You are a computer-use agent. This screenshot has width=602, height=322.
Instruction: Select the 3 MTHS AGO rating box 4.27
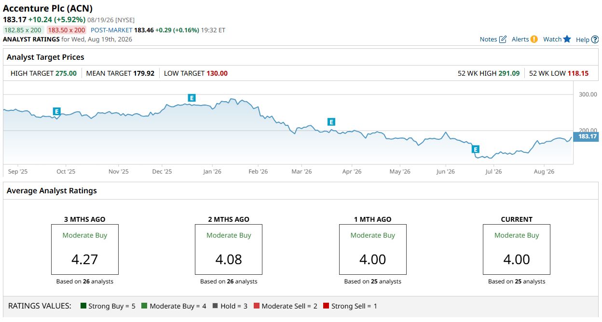point(85,249)
